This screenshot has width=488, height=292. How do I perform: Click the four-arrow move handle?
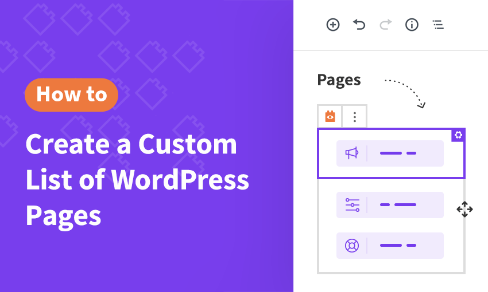[x=464, y=209]
